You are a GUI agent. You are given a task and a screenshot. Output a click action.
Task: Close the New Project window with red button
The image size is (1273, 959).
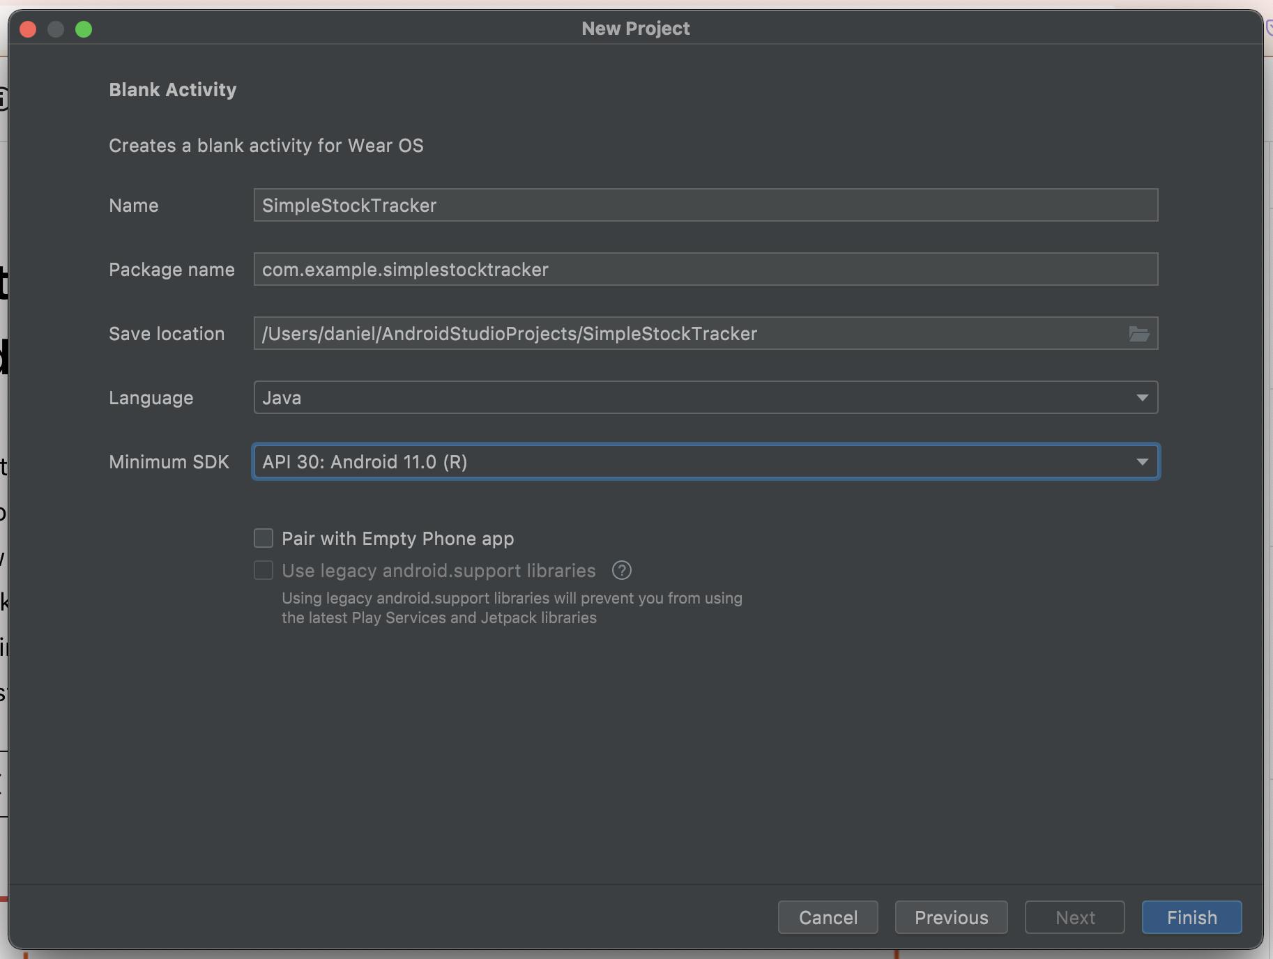[x=28, y=29]
